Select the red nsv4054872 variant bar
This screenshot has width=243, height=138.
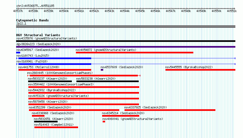point(135,53)
